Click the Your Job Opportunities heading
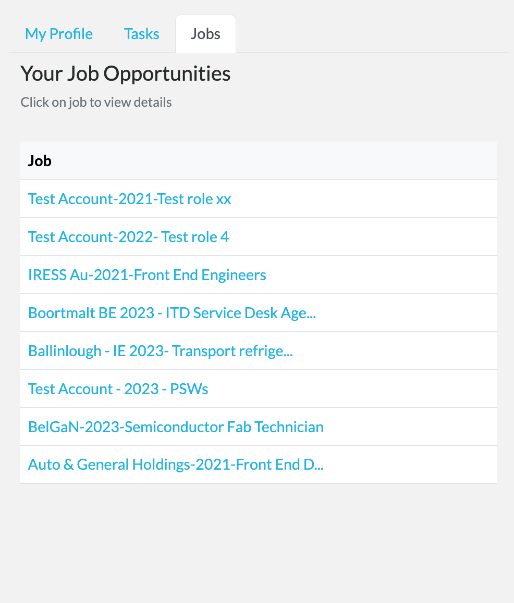 coord(126,73)
